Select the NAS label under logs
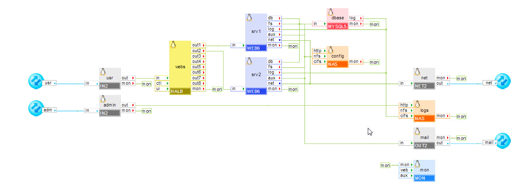This screenshot has width=526, height=192. pyautogui.click(x=424, y=118)
